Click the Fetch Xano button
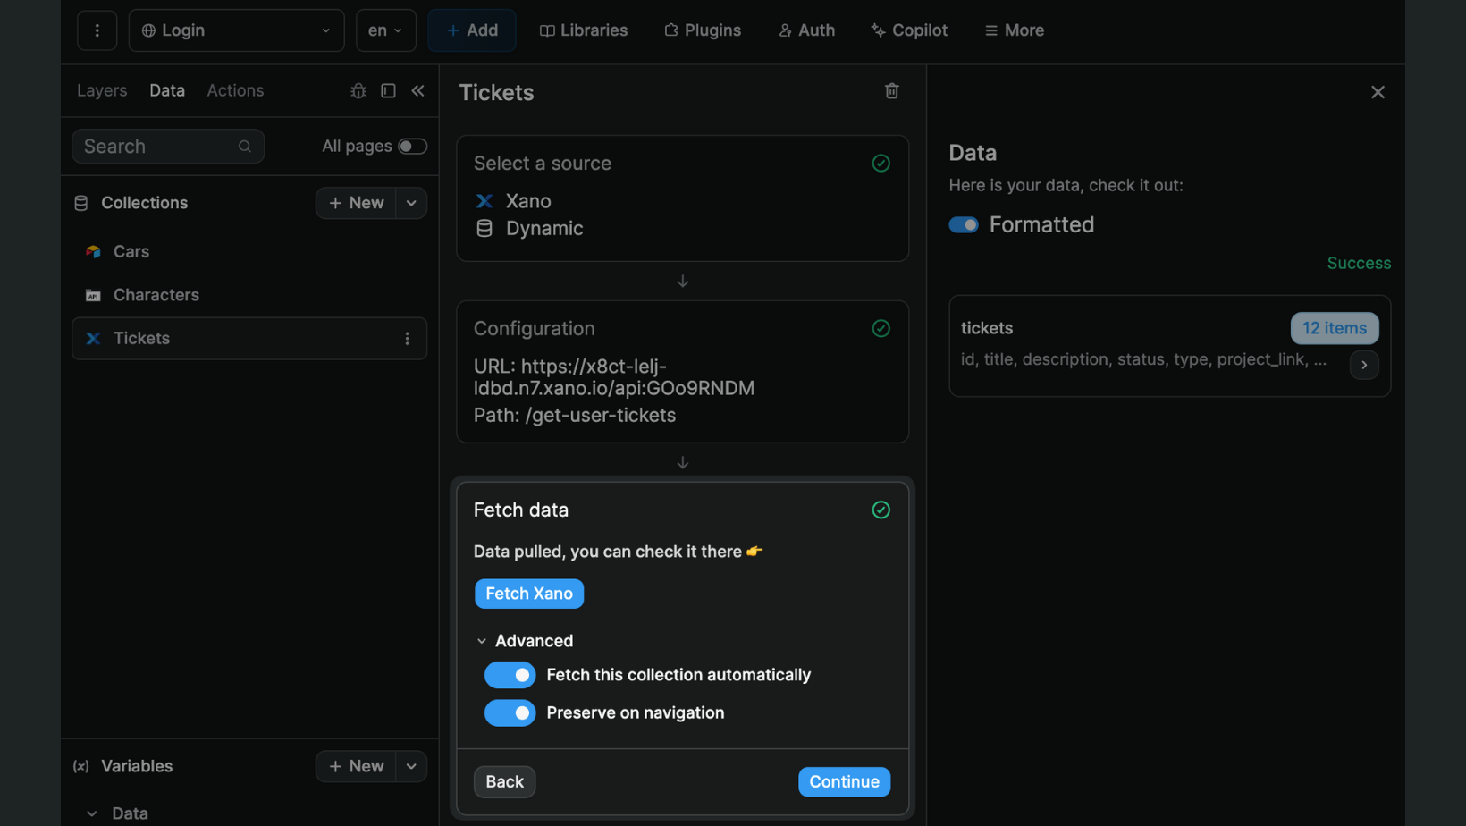 (528, 593)
